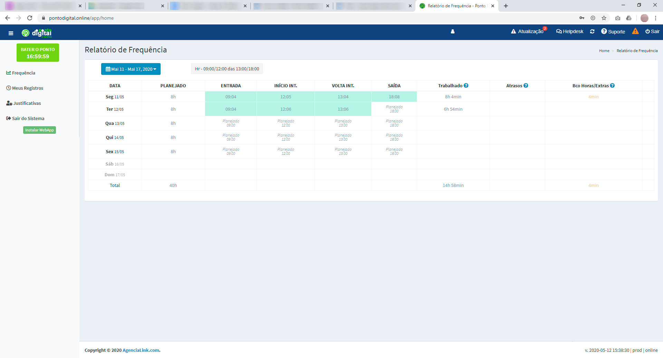The image size is (663, 358).
Task: Click the orange warning triangle icon
Action: coord(635,31)
